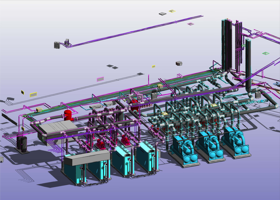
Task: Select gray box atop front cyan boilers
Action: [x=86, y=157]
